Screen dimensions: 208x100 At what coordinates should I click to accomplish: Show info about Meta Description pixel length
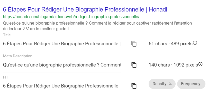[201, 64]
